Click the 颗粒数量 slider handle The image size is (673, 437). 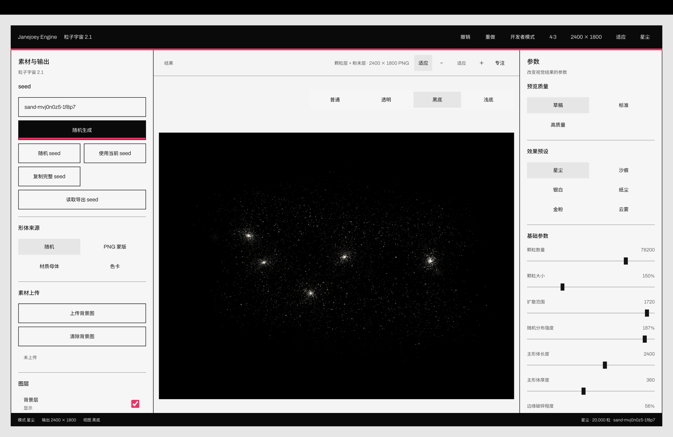coord(626,261)
